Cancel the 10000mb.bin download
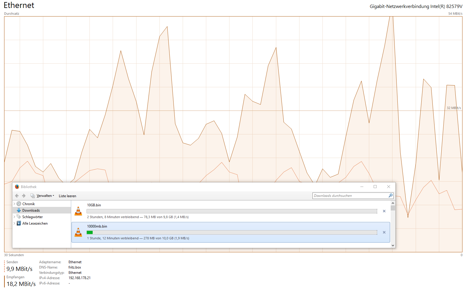Screen dimensions: 466x298 384,232
